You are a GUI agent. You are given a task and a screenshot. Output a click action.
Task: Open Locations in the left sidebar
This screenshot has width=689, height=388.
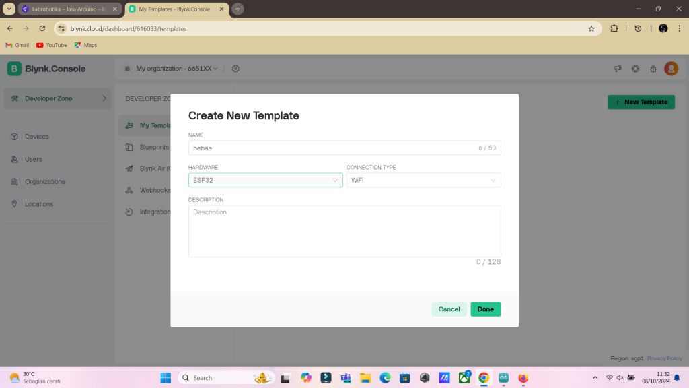pos(39,204)
